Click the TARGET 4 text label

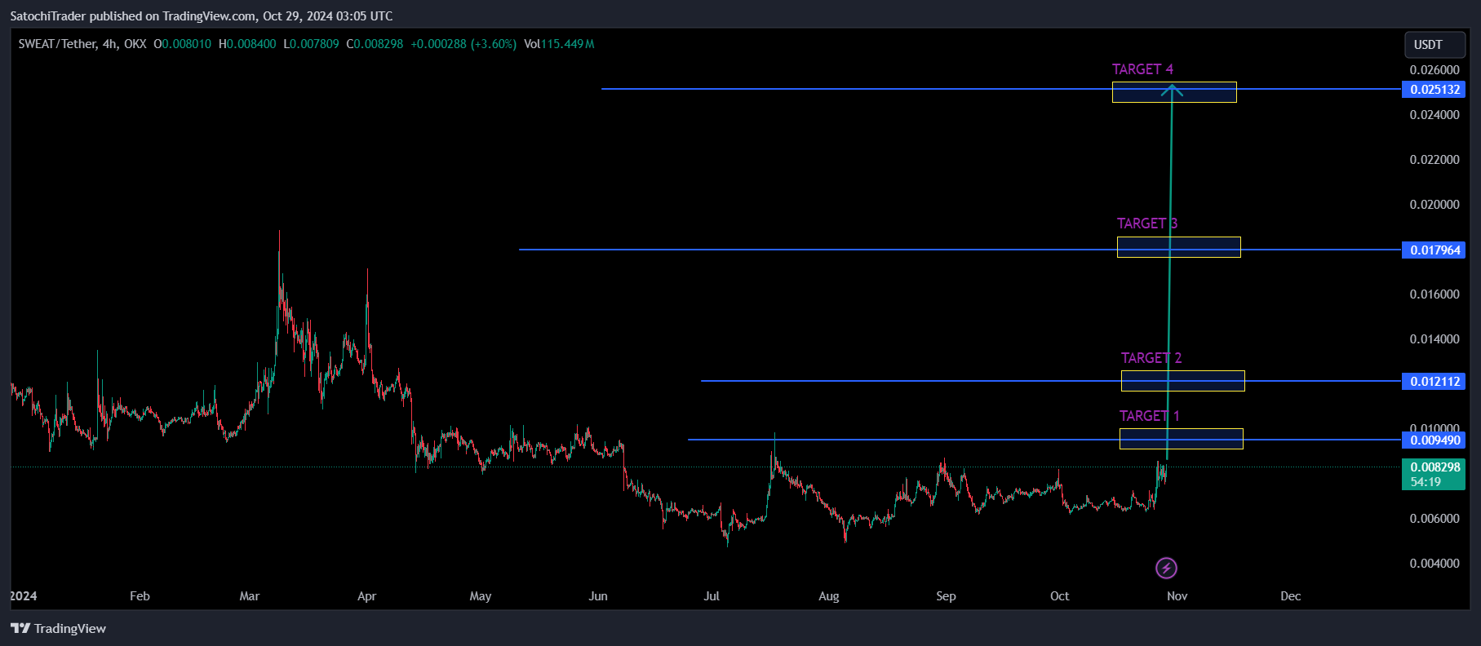(x=1142, y=69)
